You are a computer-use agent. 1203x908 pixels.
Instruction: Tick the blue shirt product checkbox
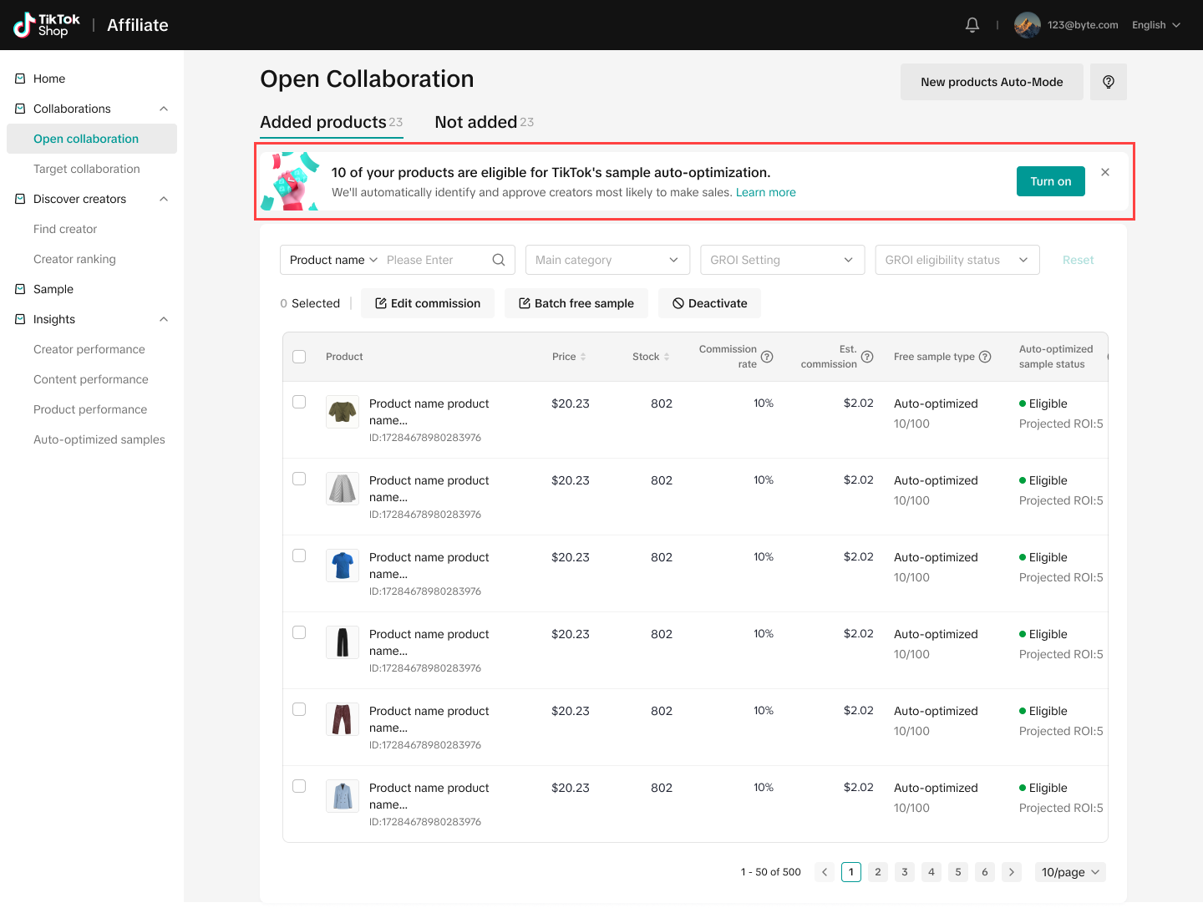(299, 555)
